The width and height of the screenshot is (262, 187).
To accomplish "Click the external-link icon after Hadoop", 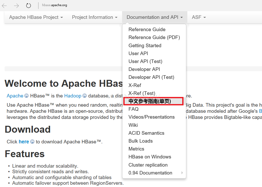I will tap(85, 96).
